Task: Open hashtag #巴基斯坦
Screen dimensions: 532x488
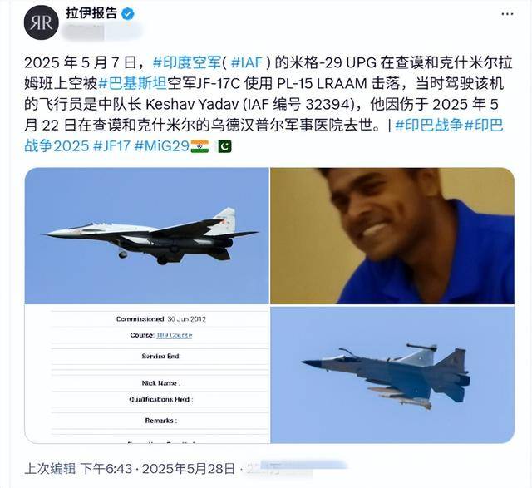Action: [x=132, y=83]
